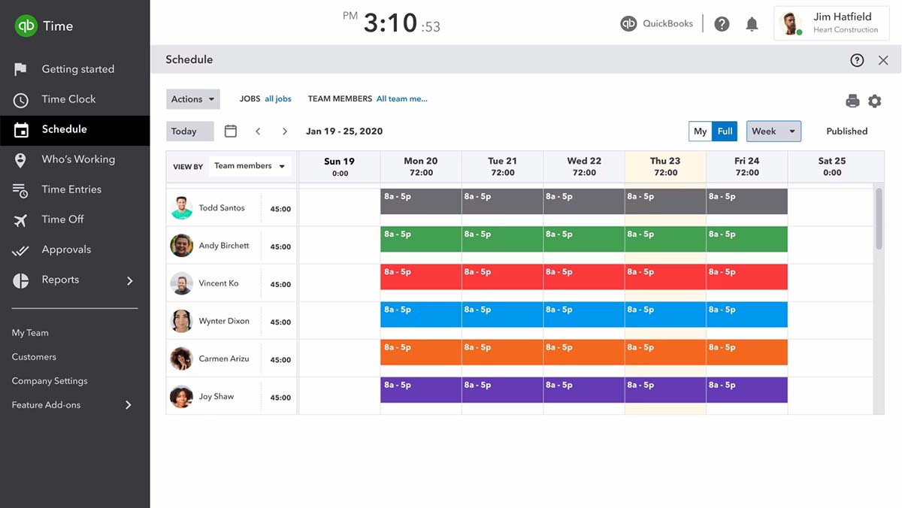
Task: Open Company Settings
Action: pyautogui.click(x=50, y=381)
